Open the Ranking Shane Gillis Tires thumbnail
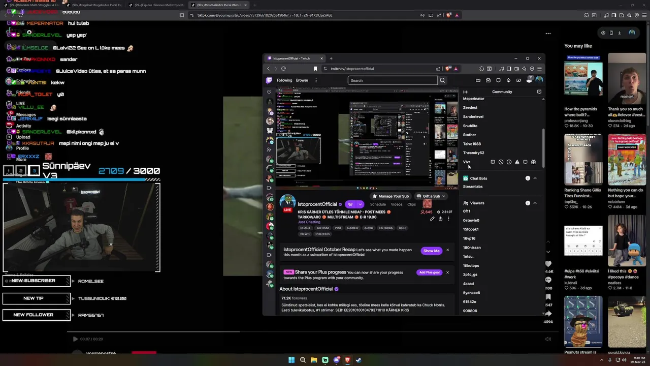The height and width of the screenshot is (366, 650). coord(583,160)
